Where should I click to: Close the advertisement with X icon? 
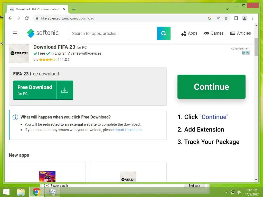[x=248, y=53]
